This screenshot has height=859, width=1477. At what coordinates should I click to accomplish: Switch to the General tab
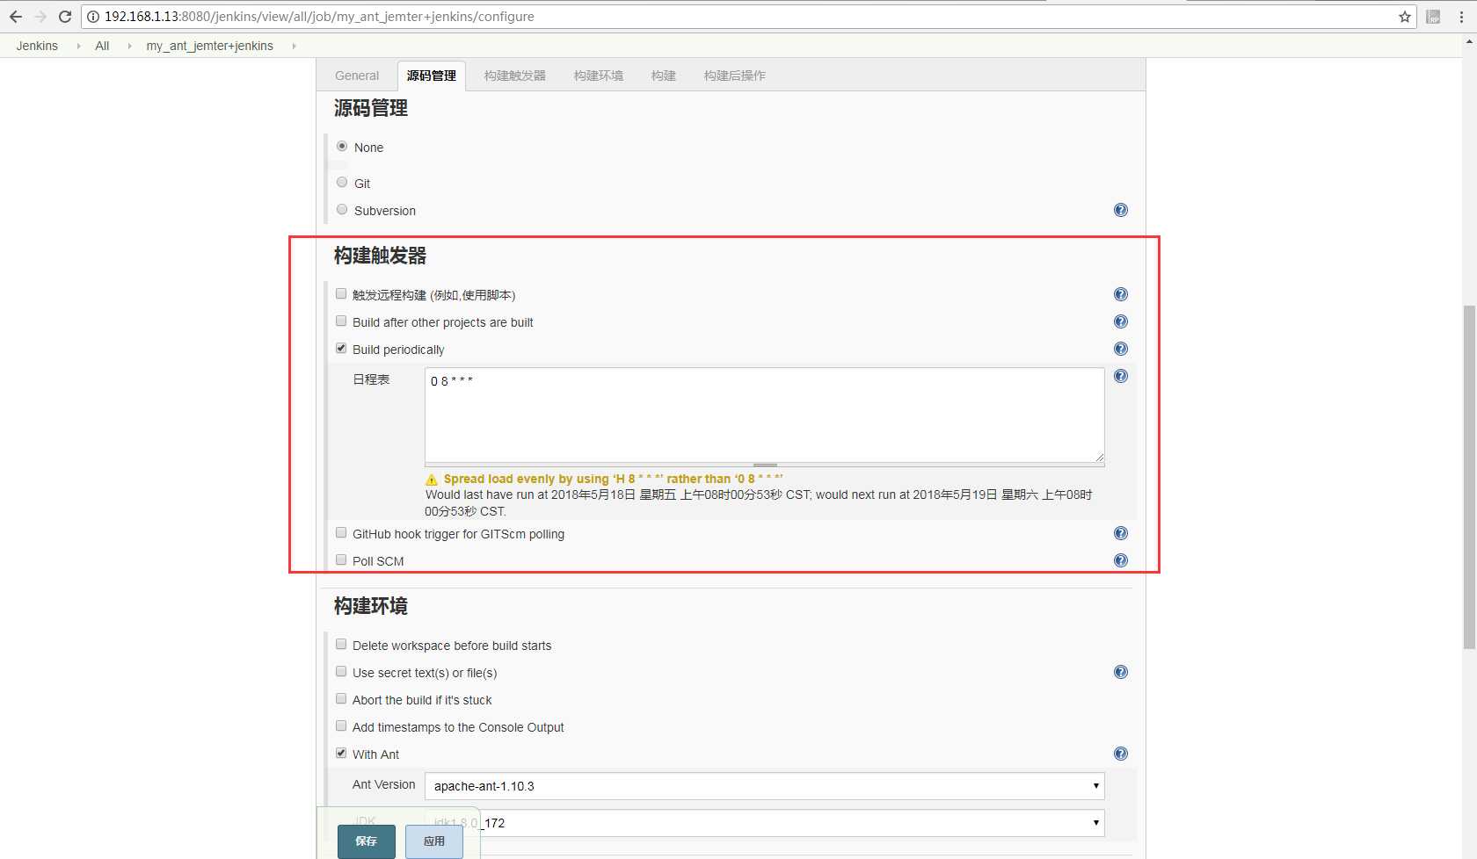click(x=357, y=76)
